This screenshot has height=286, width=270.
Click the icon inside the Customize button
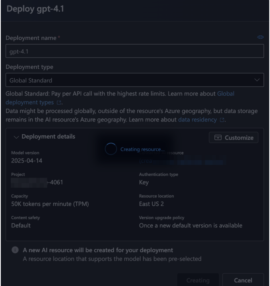(x=218, y=137)
